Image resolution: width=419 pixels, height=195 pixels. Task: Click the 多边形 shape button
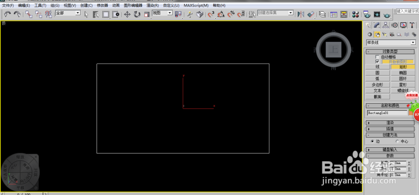378,85
